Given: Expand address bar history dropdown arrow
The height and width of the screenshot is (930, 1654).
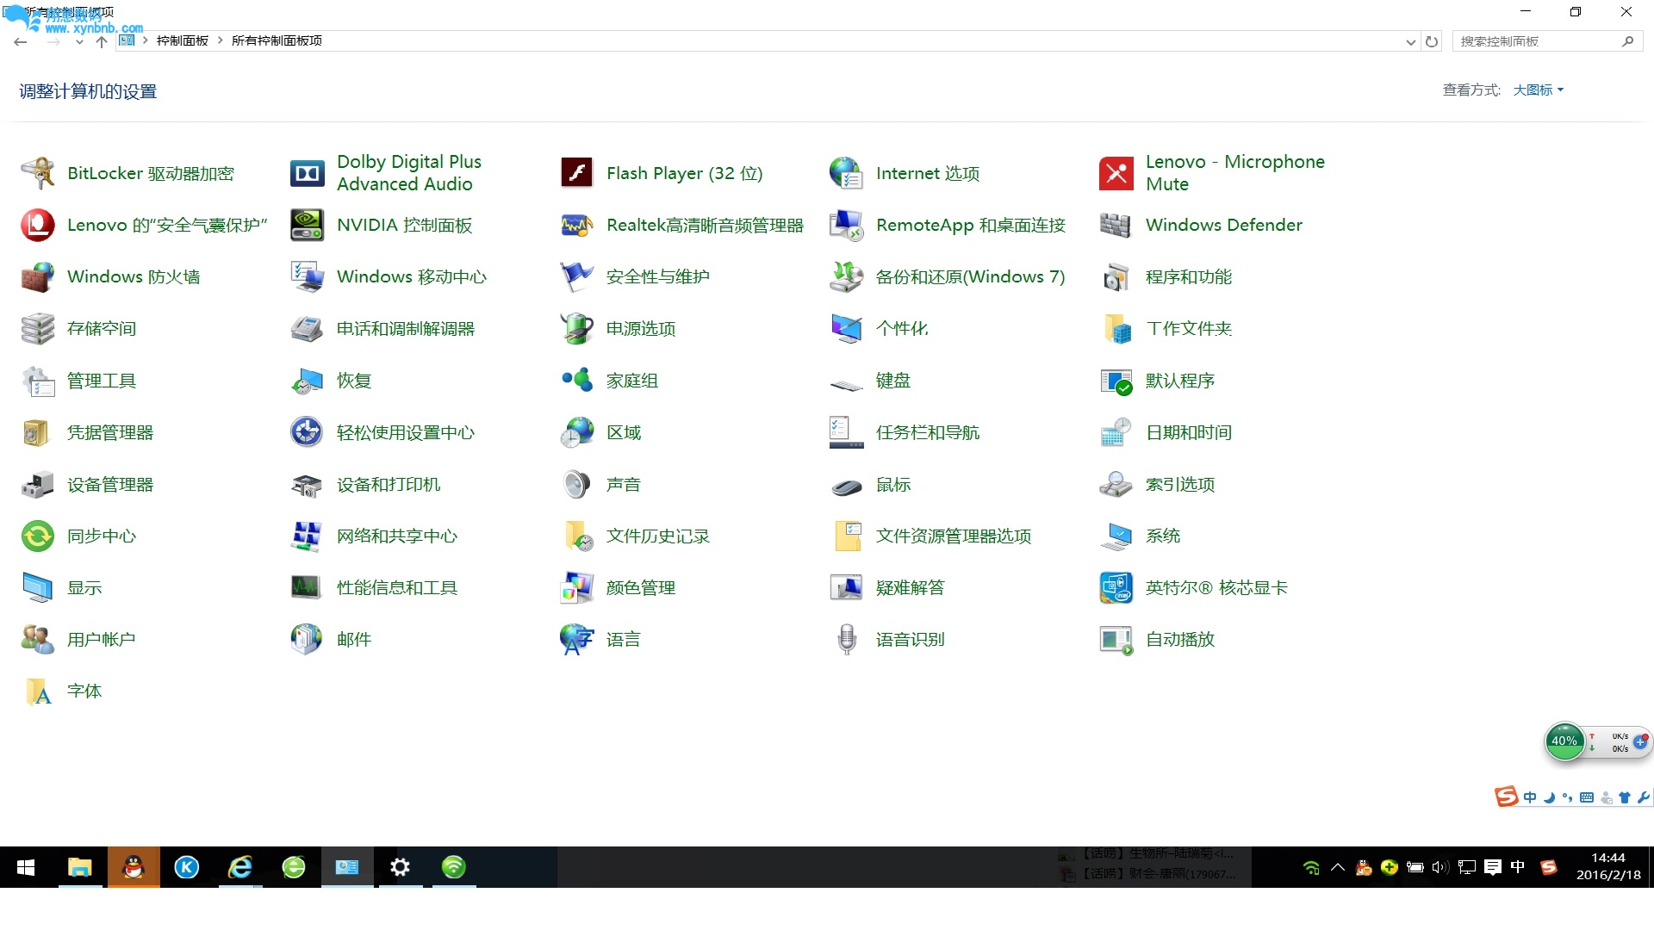Looking at the screenshot, I should click(1410, 41).
